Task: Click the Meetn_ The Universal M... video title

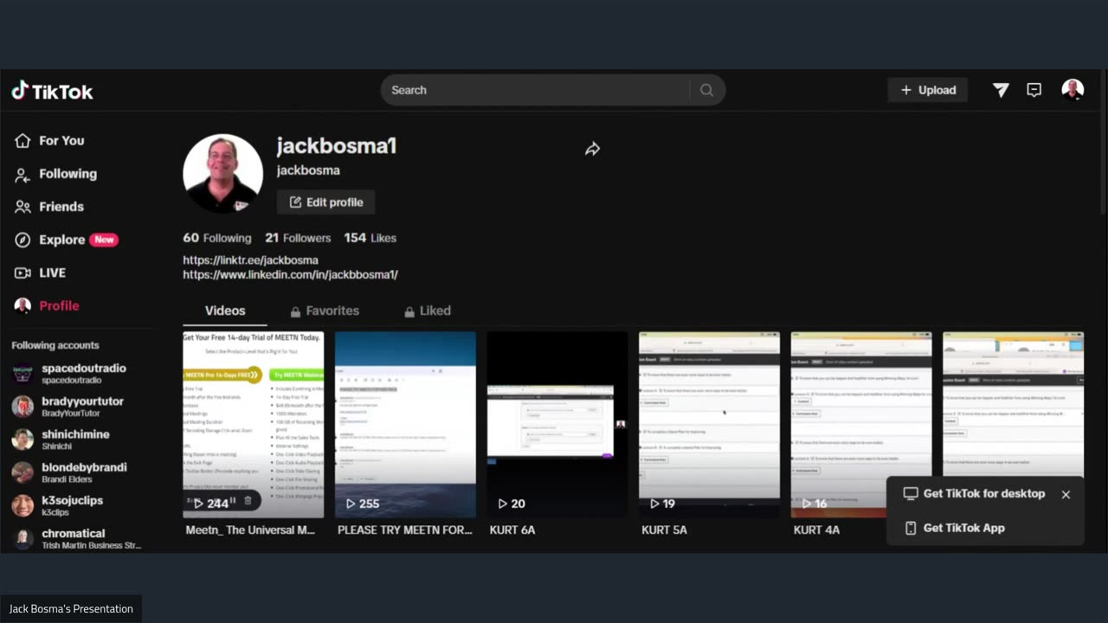Action: pos(250,530)
